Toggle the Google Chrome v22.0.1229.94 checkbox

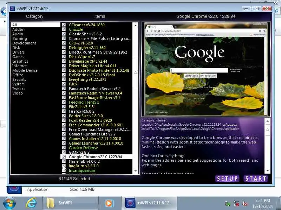tap(64, 156)
